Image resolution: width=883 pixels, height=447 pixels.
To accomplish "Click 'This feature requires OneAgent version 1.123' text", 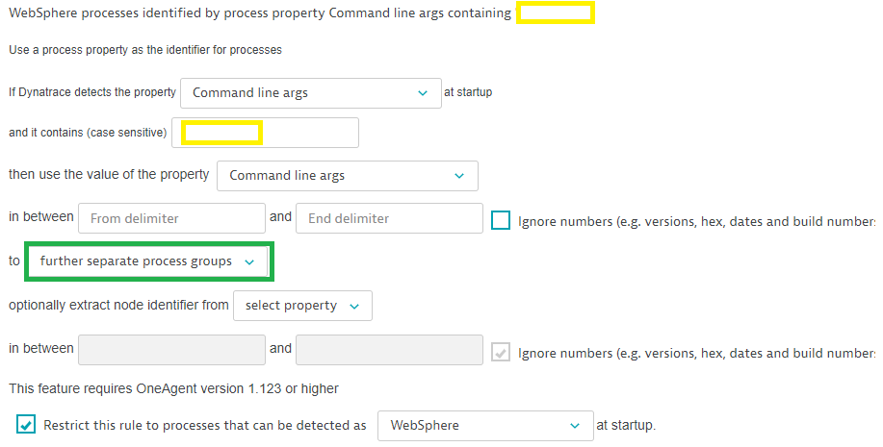I will (173, 388).
